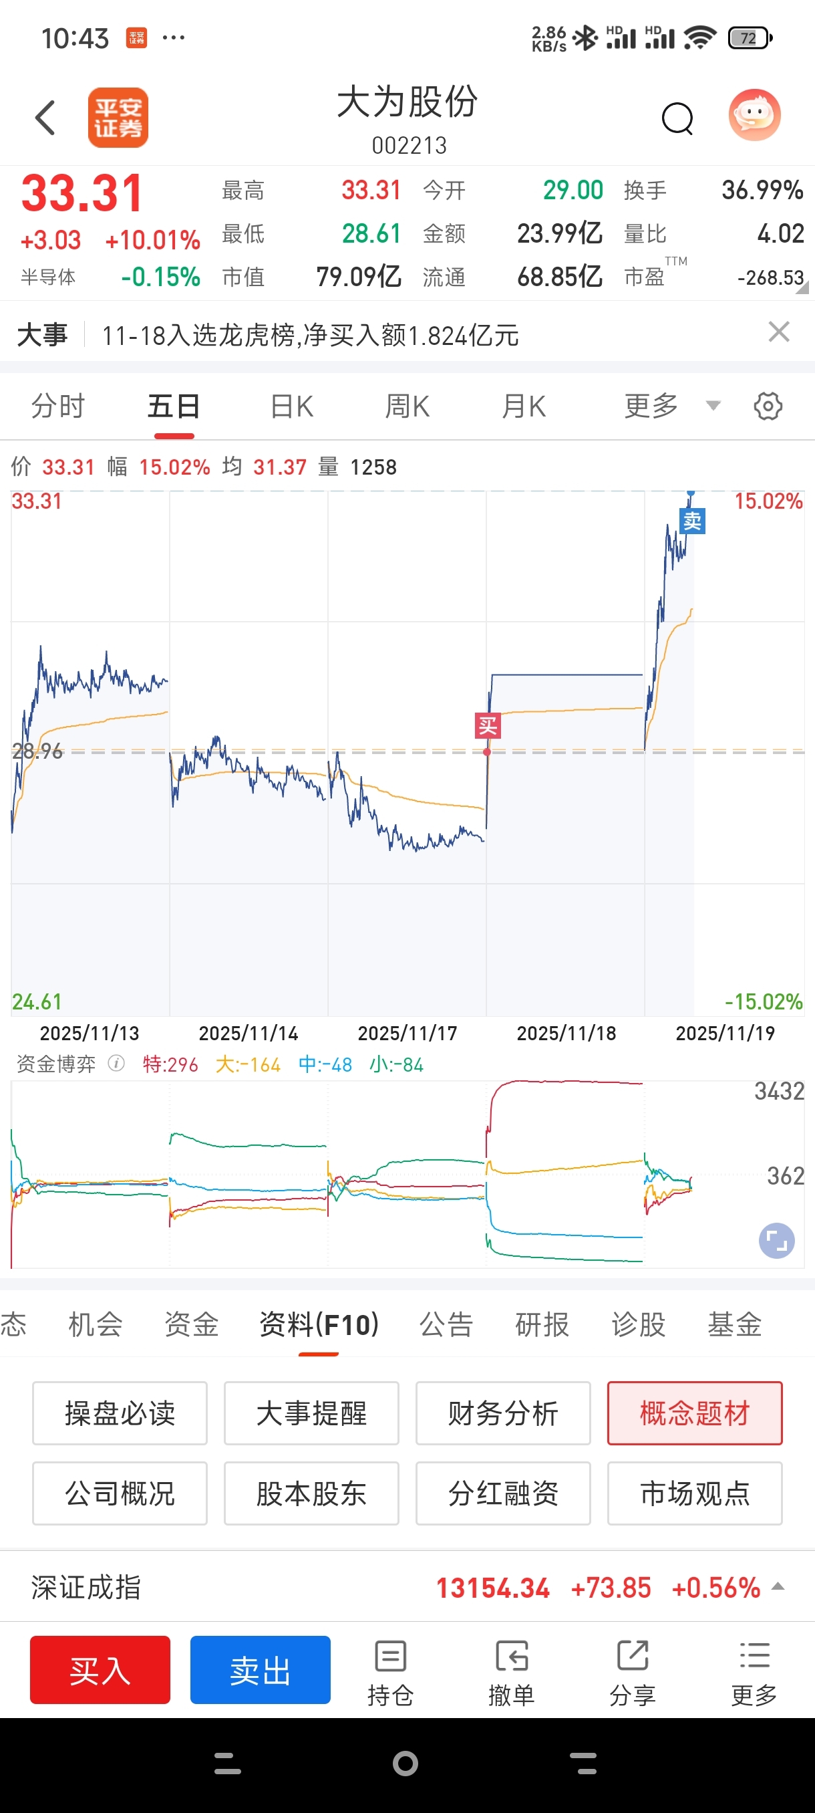Open the 更多 bottom menu icon
The width and height of the screenshot is (815, 1813).
[754, 1671]
